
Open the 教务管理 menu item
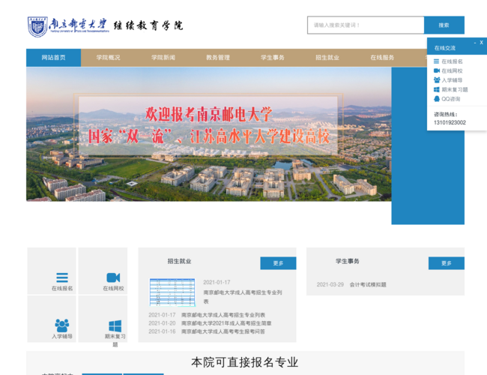[x=218, y=58]
